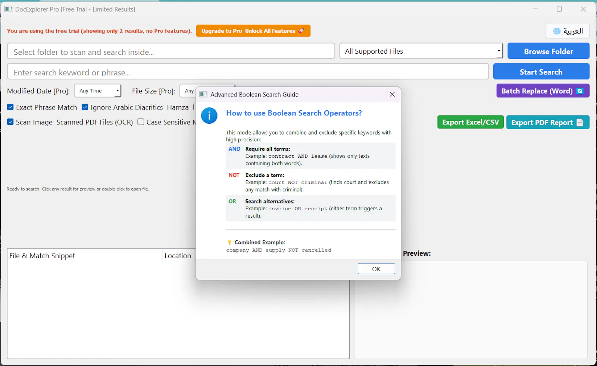
Task: Minimize the DocExplorer Pro window
Action: 535,9
